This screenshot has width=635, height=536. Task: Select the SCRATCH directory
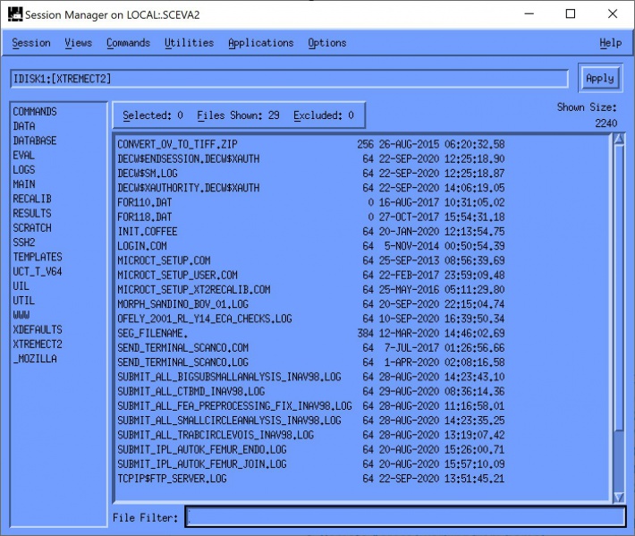tap(32, 228)
